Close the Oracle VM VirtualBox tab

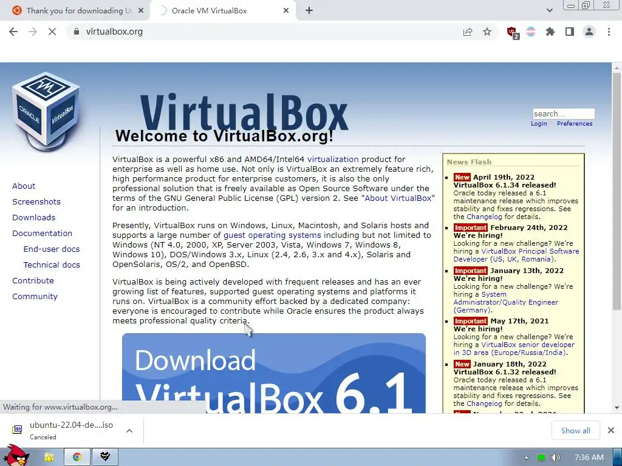[x=286, y=11]
